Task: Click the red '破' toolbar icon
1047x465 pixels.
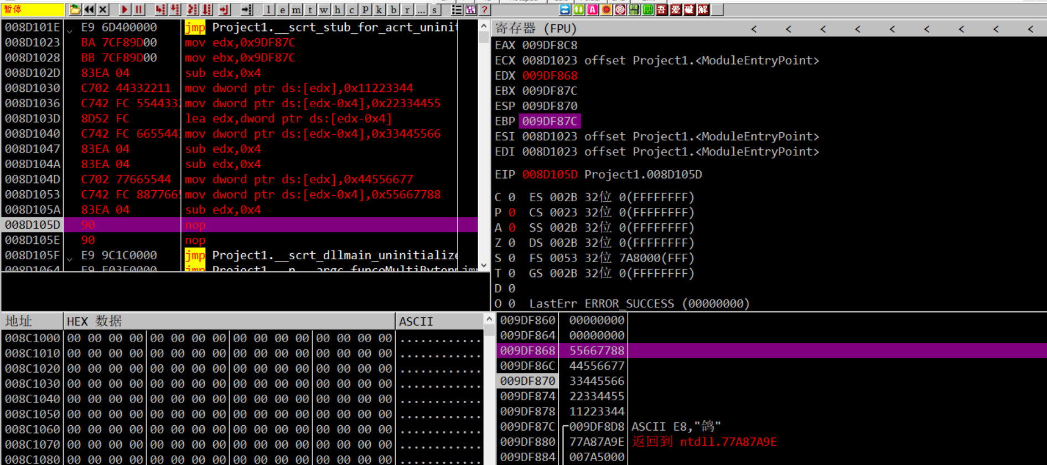Action: (689, 9)
